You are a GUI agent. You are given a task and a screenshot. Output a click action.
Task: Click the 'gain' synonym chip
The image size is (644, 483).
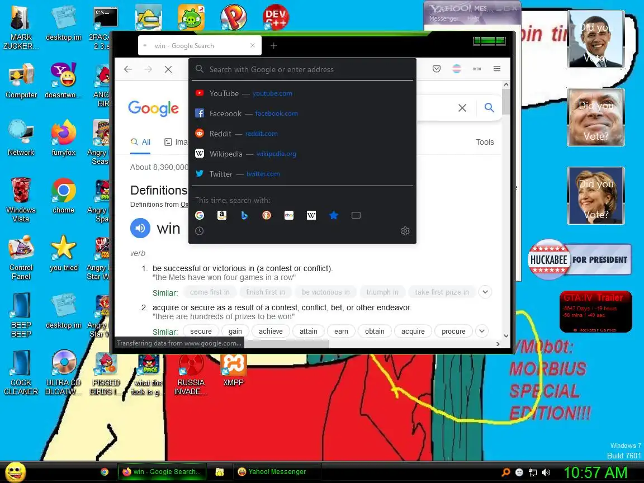tap(235, 331)
